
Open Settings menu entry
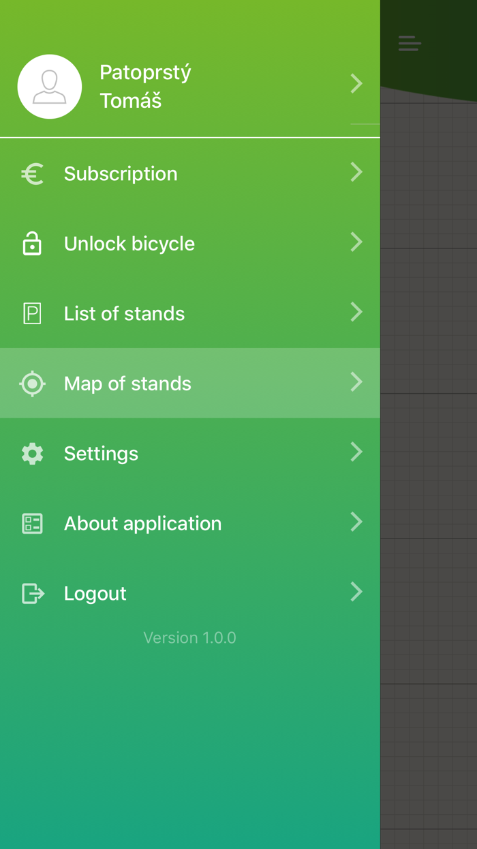(x=190, y=453)
